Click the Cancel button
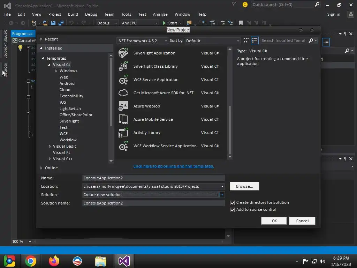357x268 pixels. 302,221
